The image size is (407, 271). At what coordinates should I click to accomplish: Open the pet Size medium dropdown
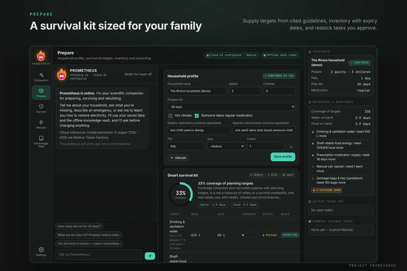[226, 146]
